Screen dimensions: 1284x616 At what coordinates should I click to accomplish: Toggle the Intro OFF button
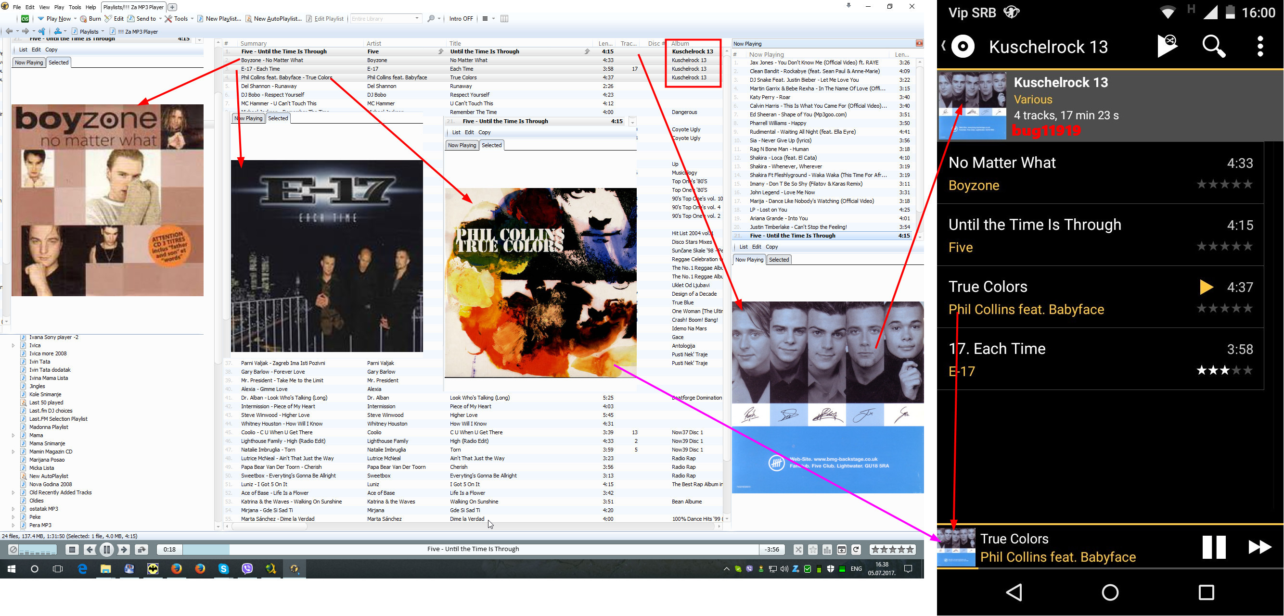tap(461, 19)
